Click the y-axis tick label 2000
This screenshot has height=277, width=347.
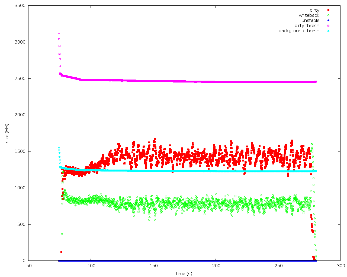pyautogui.click(x=20, y=115)
